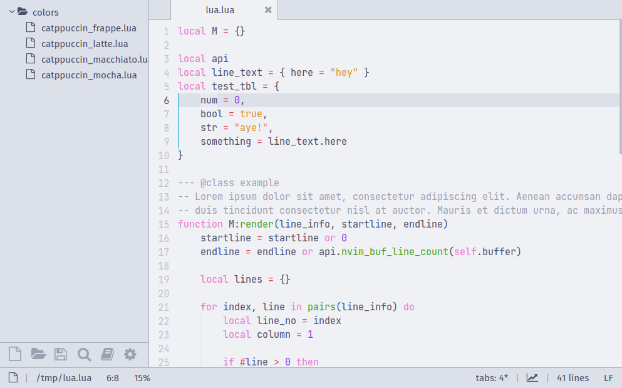Screen dimensions: 622x388
Task: Click file icon beside catppuccin_latte.lua
Action: tap(31, 43)
